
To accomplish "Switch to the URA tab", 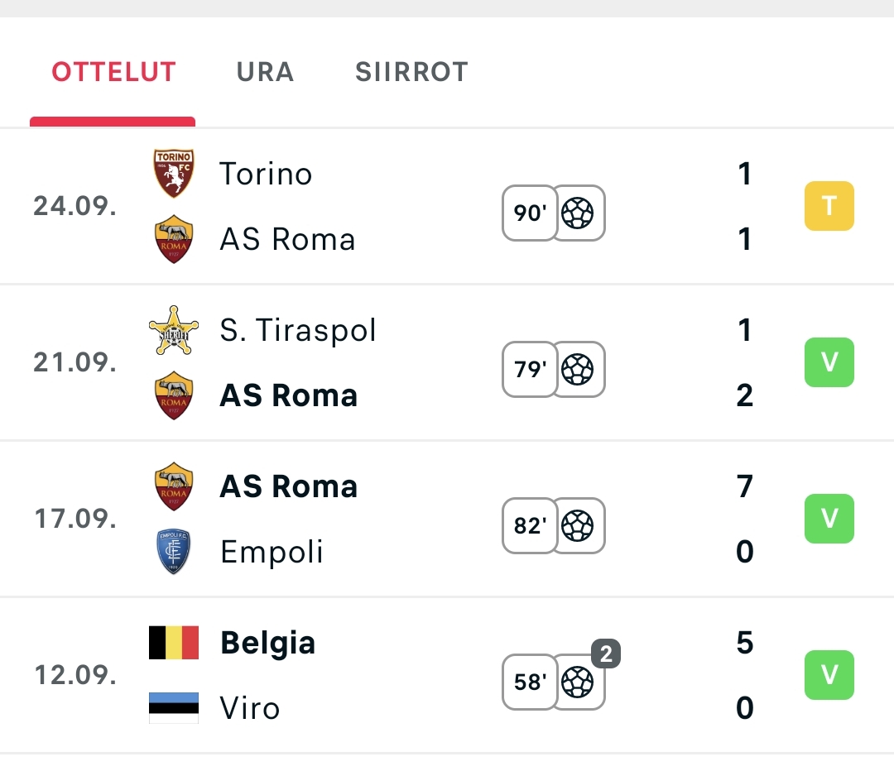I will click(x=265, y=72).
